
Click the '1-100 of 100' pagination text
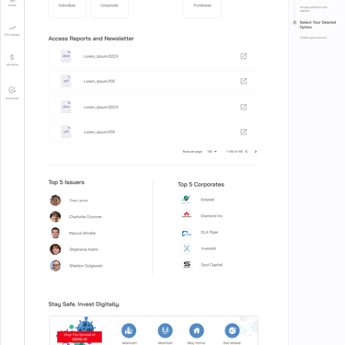235,152
